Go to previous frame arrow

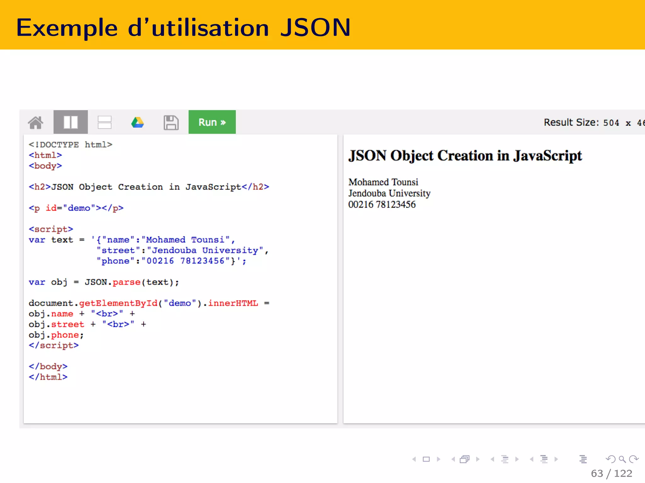point(453,459)
